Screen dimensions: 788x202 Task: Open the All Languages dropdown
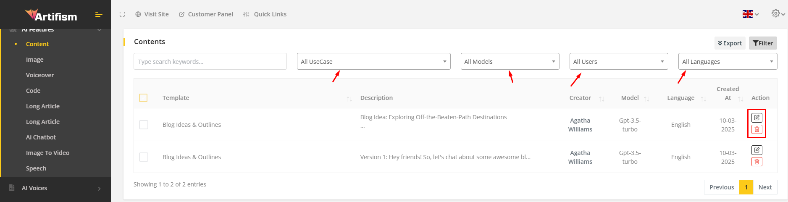pyautogui.click(x=728, y=61)
